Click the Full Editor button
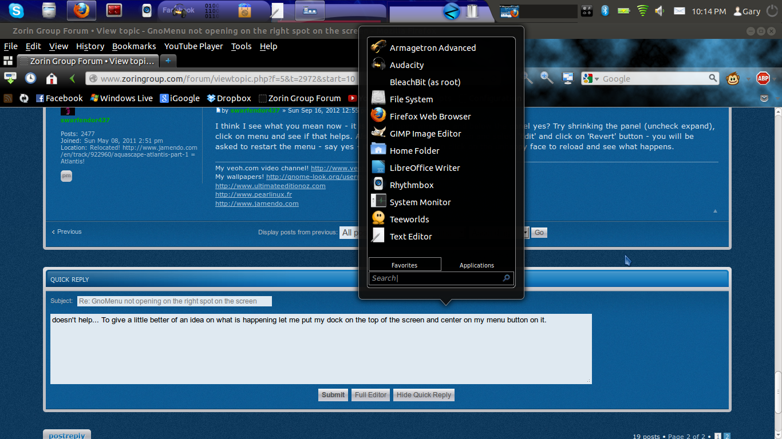Viewport: 782px width, 439px height. coord(370,395)
